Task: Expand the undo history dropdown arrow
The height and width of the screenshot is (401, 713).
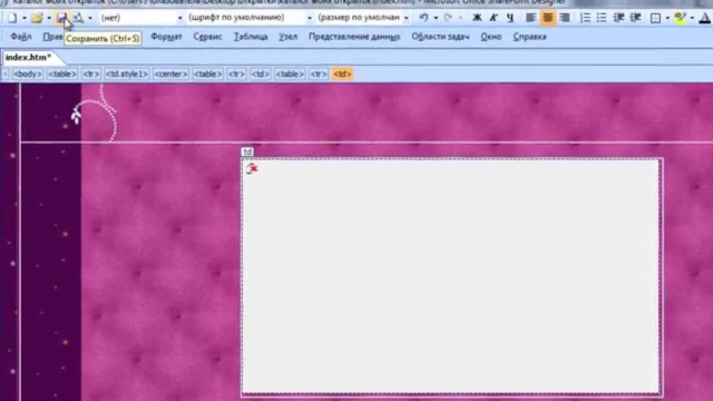Action: 436,18
